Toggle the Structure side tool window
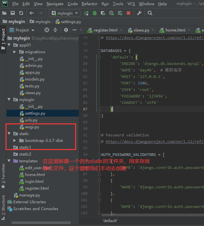The height and width of the screenshot is (226, 204). [3, 207]
